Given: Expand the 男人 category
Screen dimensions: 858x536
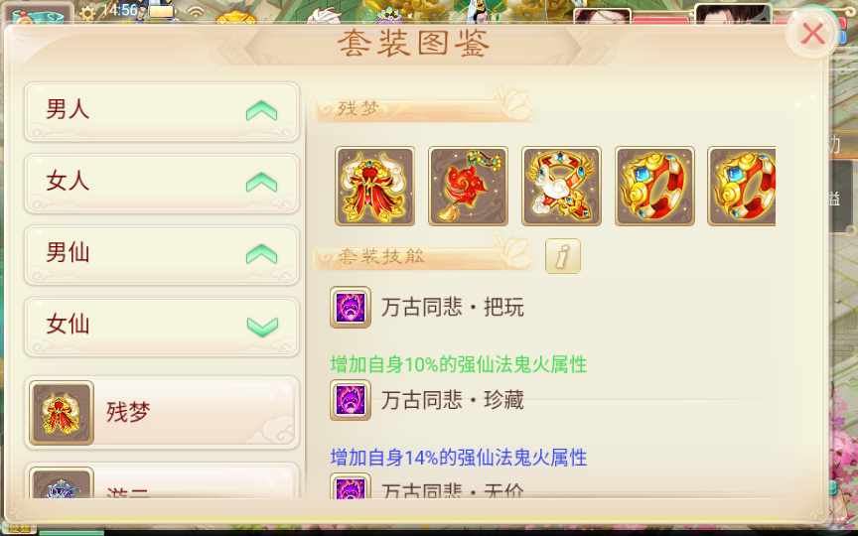Looking at the screenshot, I should tap(162, 111).
